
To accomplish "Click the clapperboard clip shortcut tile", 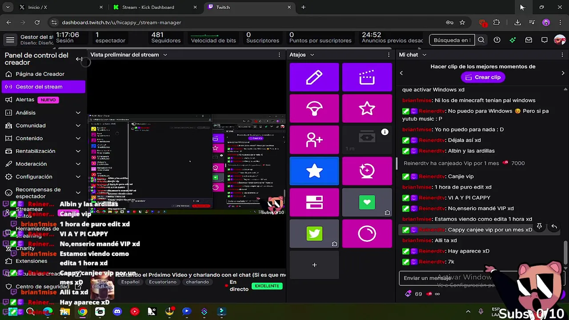I will (x=367, y=77).
